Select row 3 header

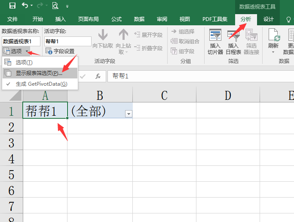tap(11, 142)
